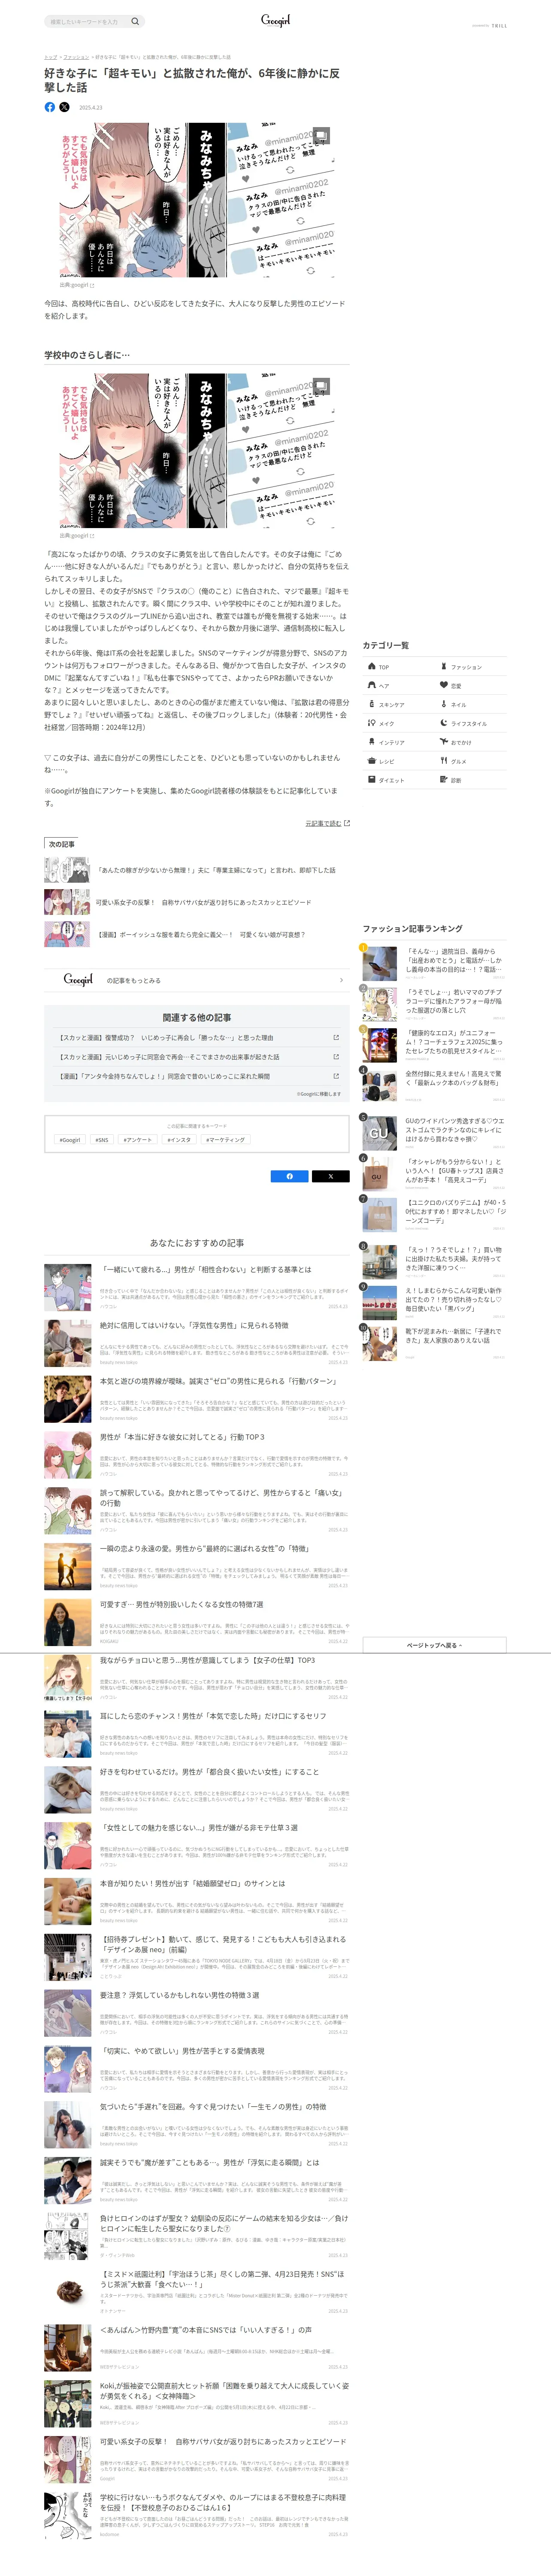The width and height of the screenshot is (551, 2576).
Task: Open recommended article 好きを匂わせているだけ
Action: pyautogui.click(x=209, y=1771)
